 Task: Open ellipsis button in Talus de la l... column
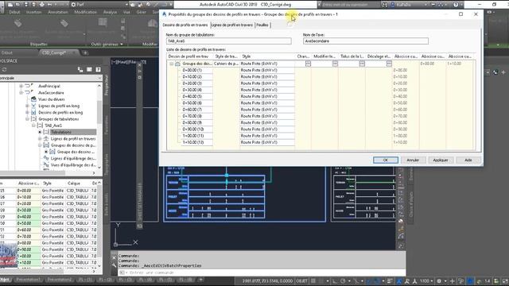362,64
